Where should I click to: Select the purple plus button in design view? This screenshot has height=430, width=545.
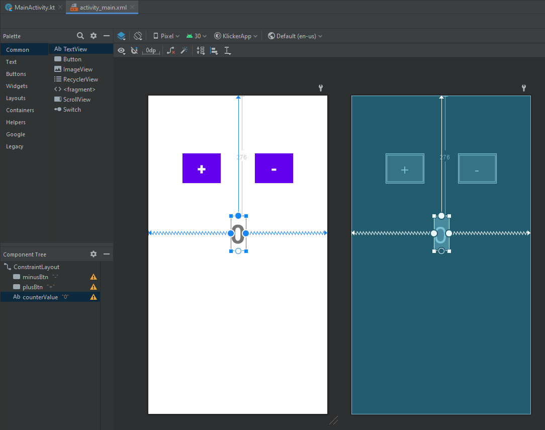coord(202,168)
